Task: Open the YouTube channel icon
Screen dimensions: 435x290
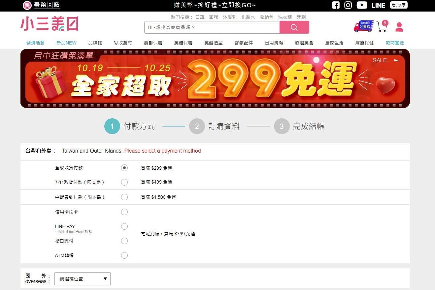Action: tap(362, 5)
